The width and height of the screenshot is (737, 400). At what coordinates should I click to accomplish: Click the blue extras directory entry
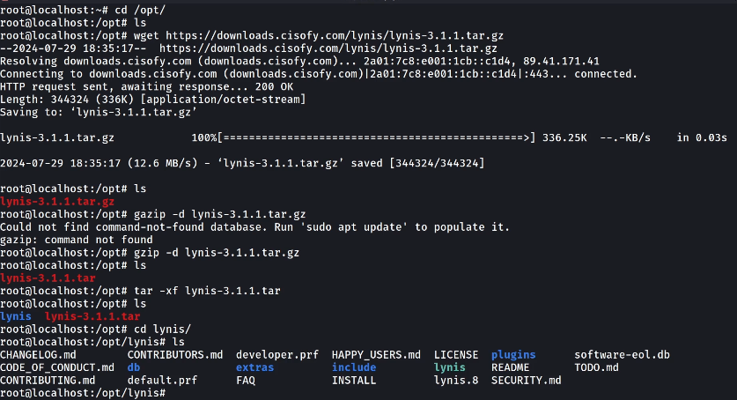point(254,367)
